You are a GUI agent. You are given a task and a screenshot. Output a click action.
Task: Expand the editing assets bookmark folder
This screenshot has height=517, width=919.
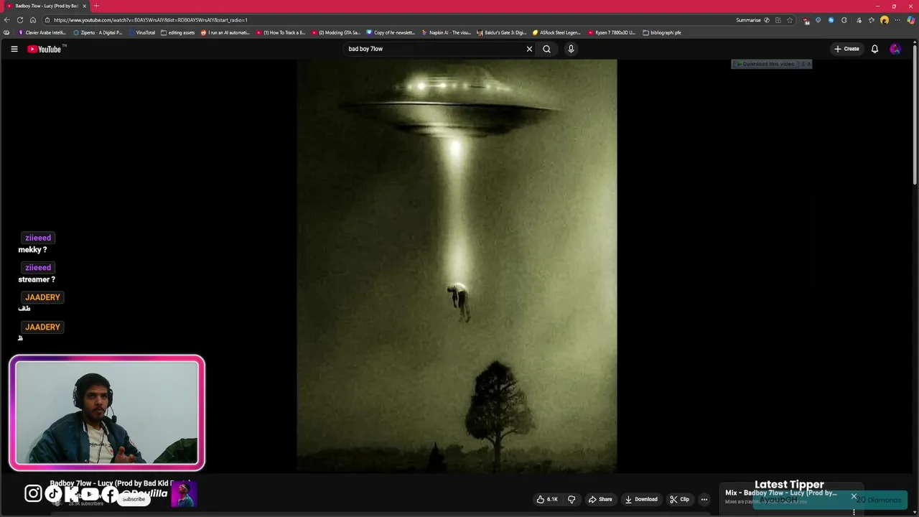tap(178, 32)
